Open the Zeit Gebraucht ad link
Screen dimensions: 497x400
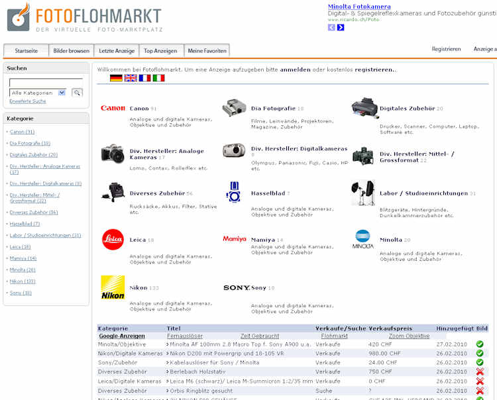[x=260, y=336]
